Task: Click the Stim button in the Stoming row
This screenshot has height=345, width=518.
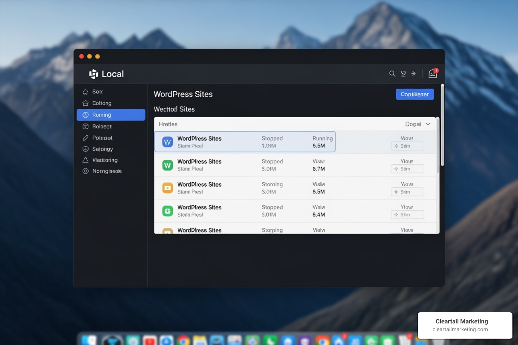Action: [x=407, y=192]
